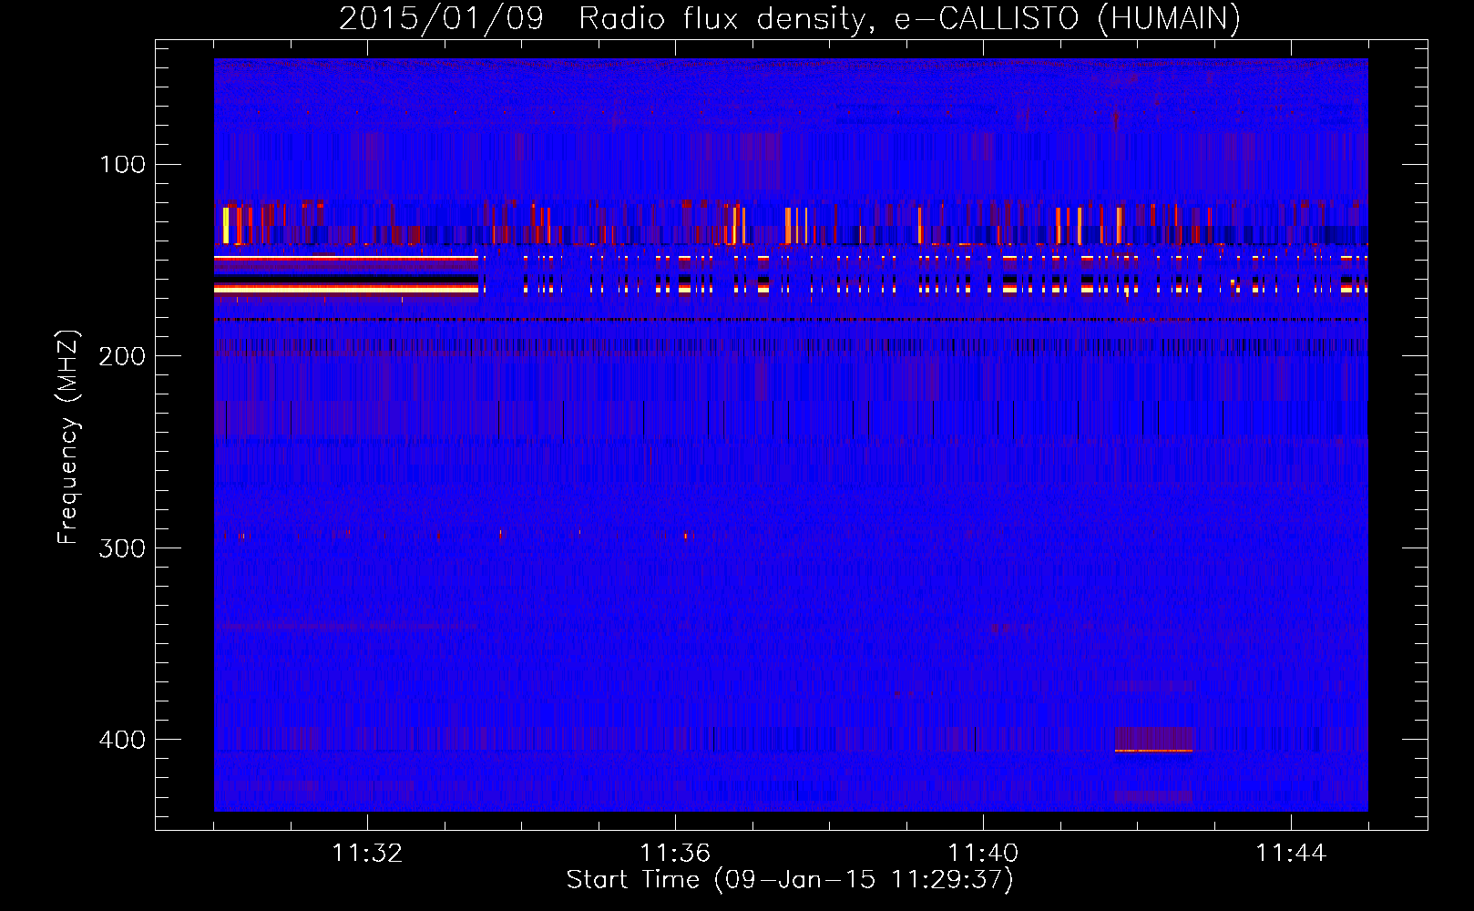Click the 11:36 time tick label
Viewport: 1474px width, 911px height.
pyautogui.click(x=675, y=854)
